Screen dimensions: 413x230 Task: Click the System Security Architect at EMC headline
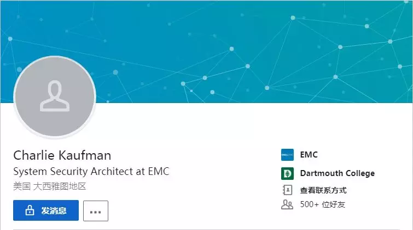pyautogui.click(x=91, y=172)
